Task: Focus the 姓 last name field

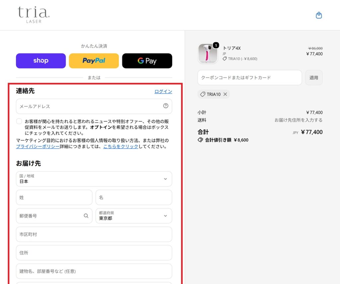Action: [x=54, y=197]
